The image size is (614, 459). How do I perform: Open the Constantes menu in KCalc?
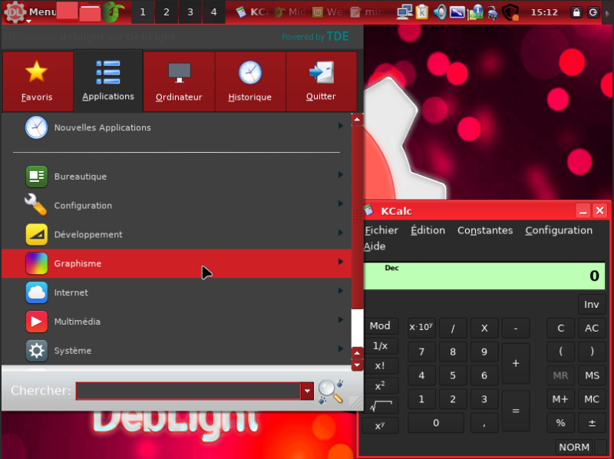[484, 230]
